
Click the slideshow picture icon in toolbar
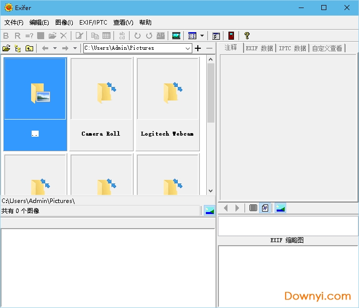[176, 36]
